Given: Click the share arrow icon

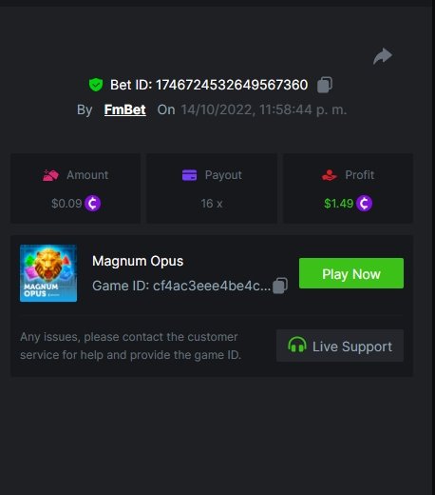Looking at the screenshot, I should click(x=383, y=56).
